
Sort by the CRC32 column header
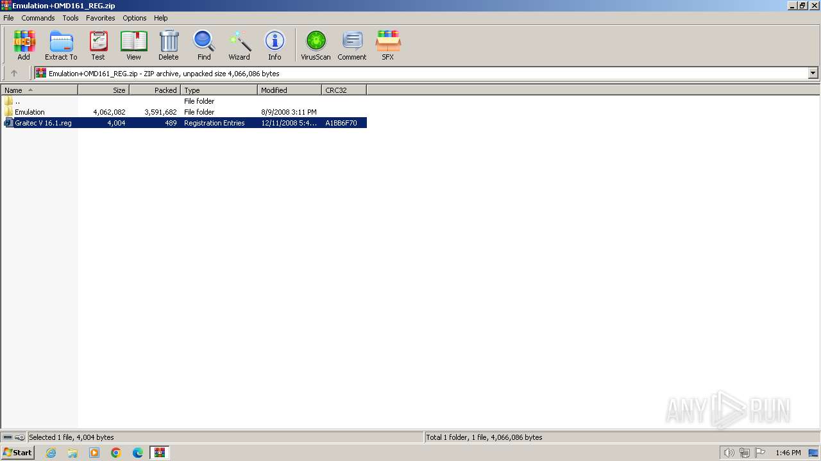tap(344, 90)
